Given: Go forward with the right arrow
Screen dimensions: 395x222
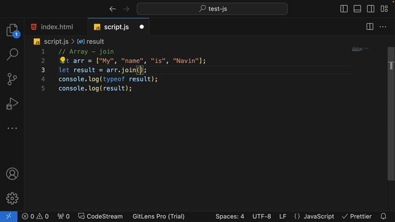Looking at the screenshot, I should [126, 9].
